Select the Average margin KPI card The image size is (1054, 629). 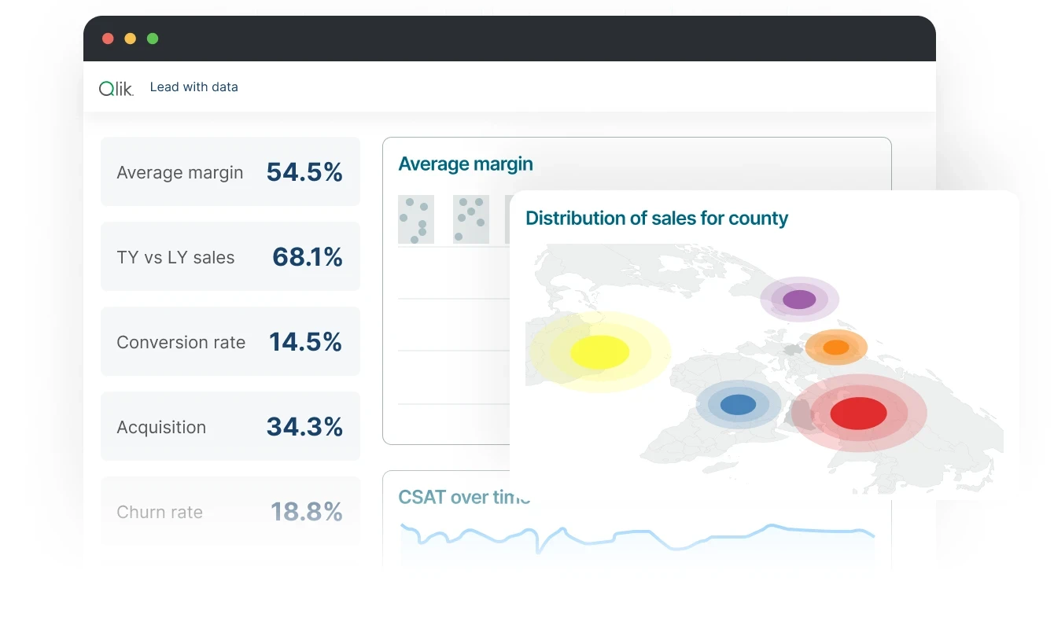point(230,171)
